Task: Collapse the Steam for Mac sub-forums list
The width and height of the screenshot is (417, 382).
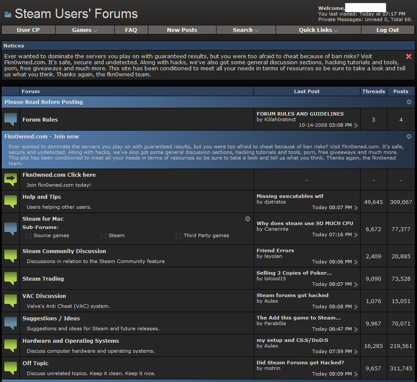Action: 248,219
